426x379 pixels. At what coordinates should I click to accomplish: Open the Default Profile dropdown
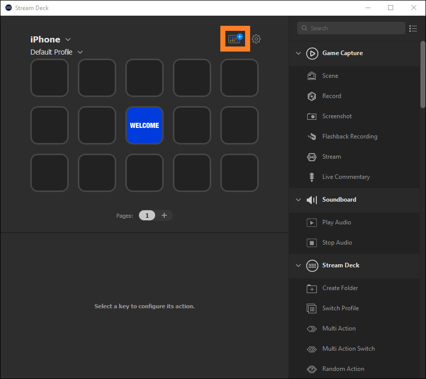[56, 52]
